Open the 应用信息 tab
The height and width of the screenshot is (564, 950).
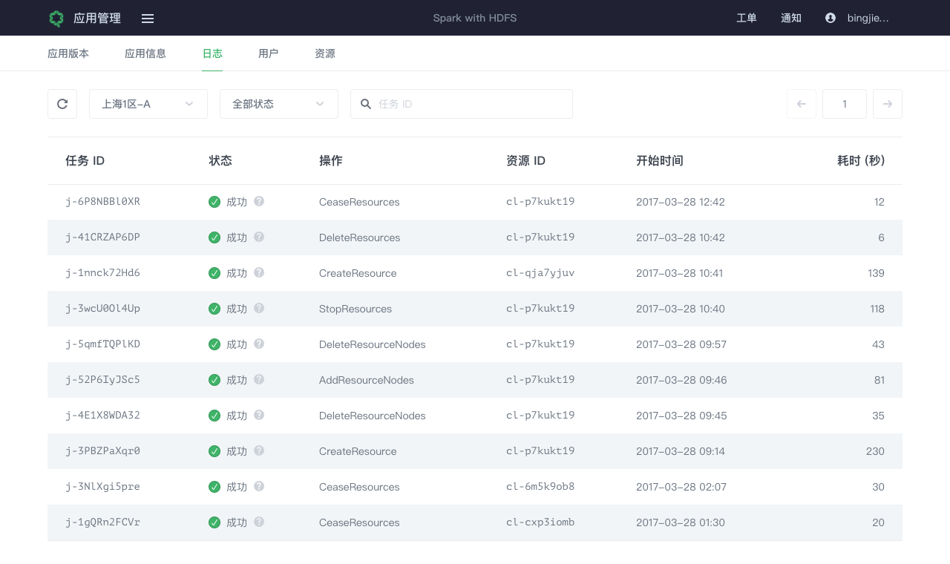145,53
